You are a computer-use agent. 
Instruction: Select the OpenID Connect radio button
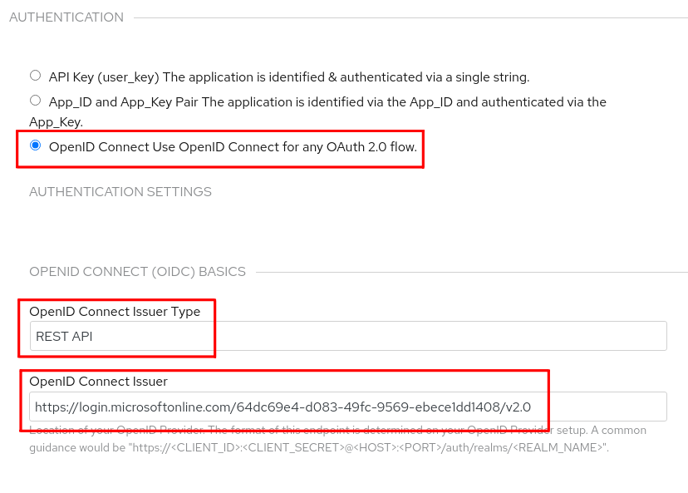35,144
